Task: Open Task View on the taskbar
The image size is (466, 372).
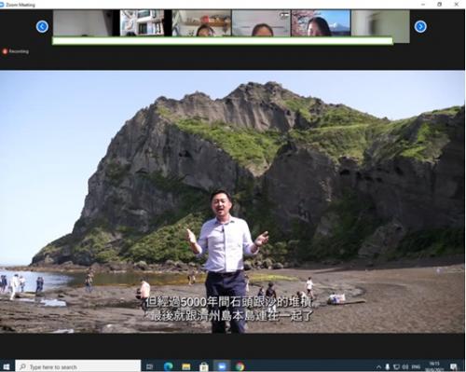Action: (x=149, y=366)
